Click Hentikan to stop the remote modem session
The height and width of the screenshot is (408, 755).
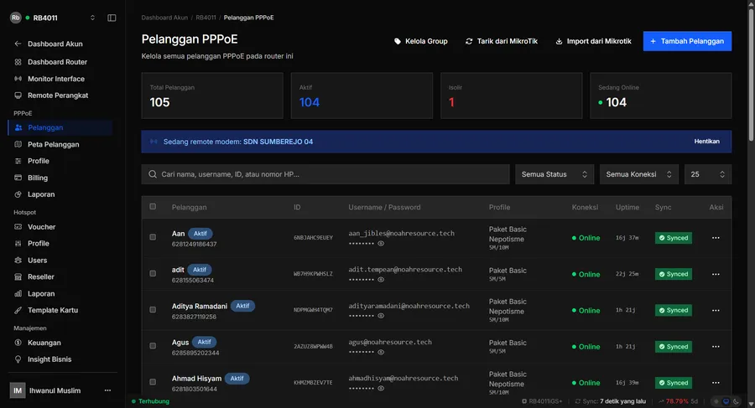706,142
